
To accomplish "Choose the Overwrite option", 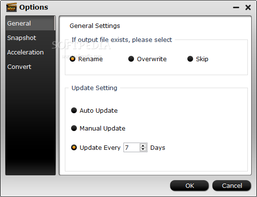I will pyautogui.click(x=131, y=59).
